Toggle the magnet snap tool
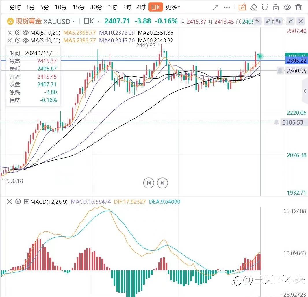308x297 pixels. tap(265, 7)
